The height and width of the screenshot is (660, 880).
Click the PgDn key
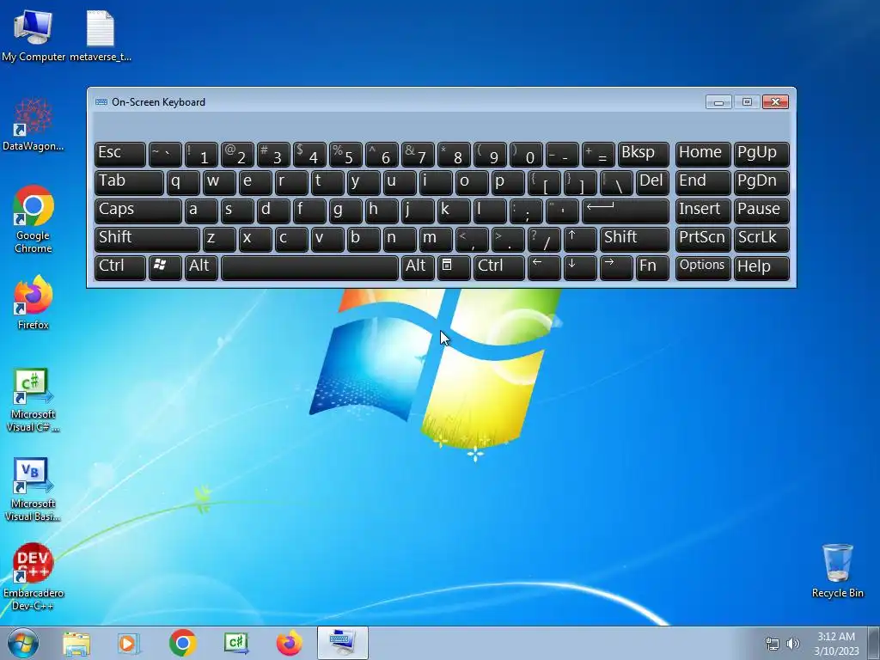pos(761,182)
